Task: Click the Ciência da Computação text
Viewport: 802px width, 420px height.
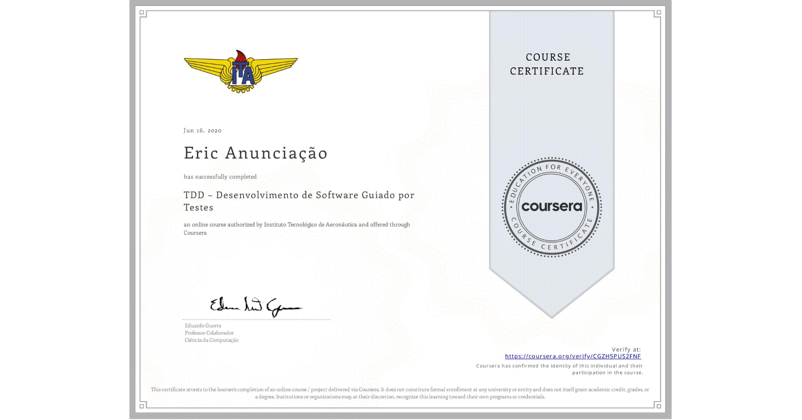Action: [x=211, y=340]
